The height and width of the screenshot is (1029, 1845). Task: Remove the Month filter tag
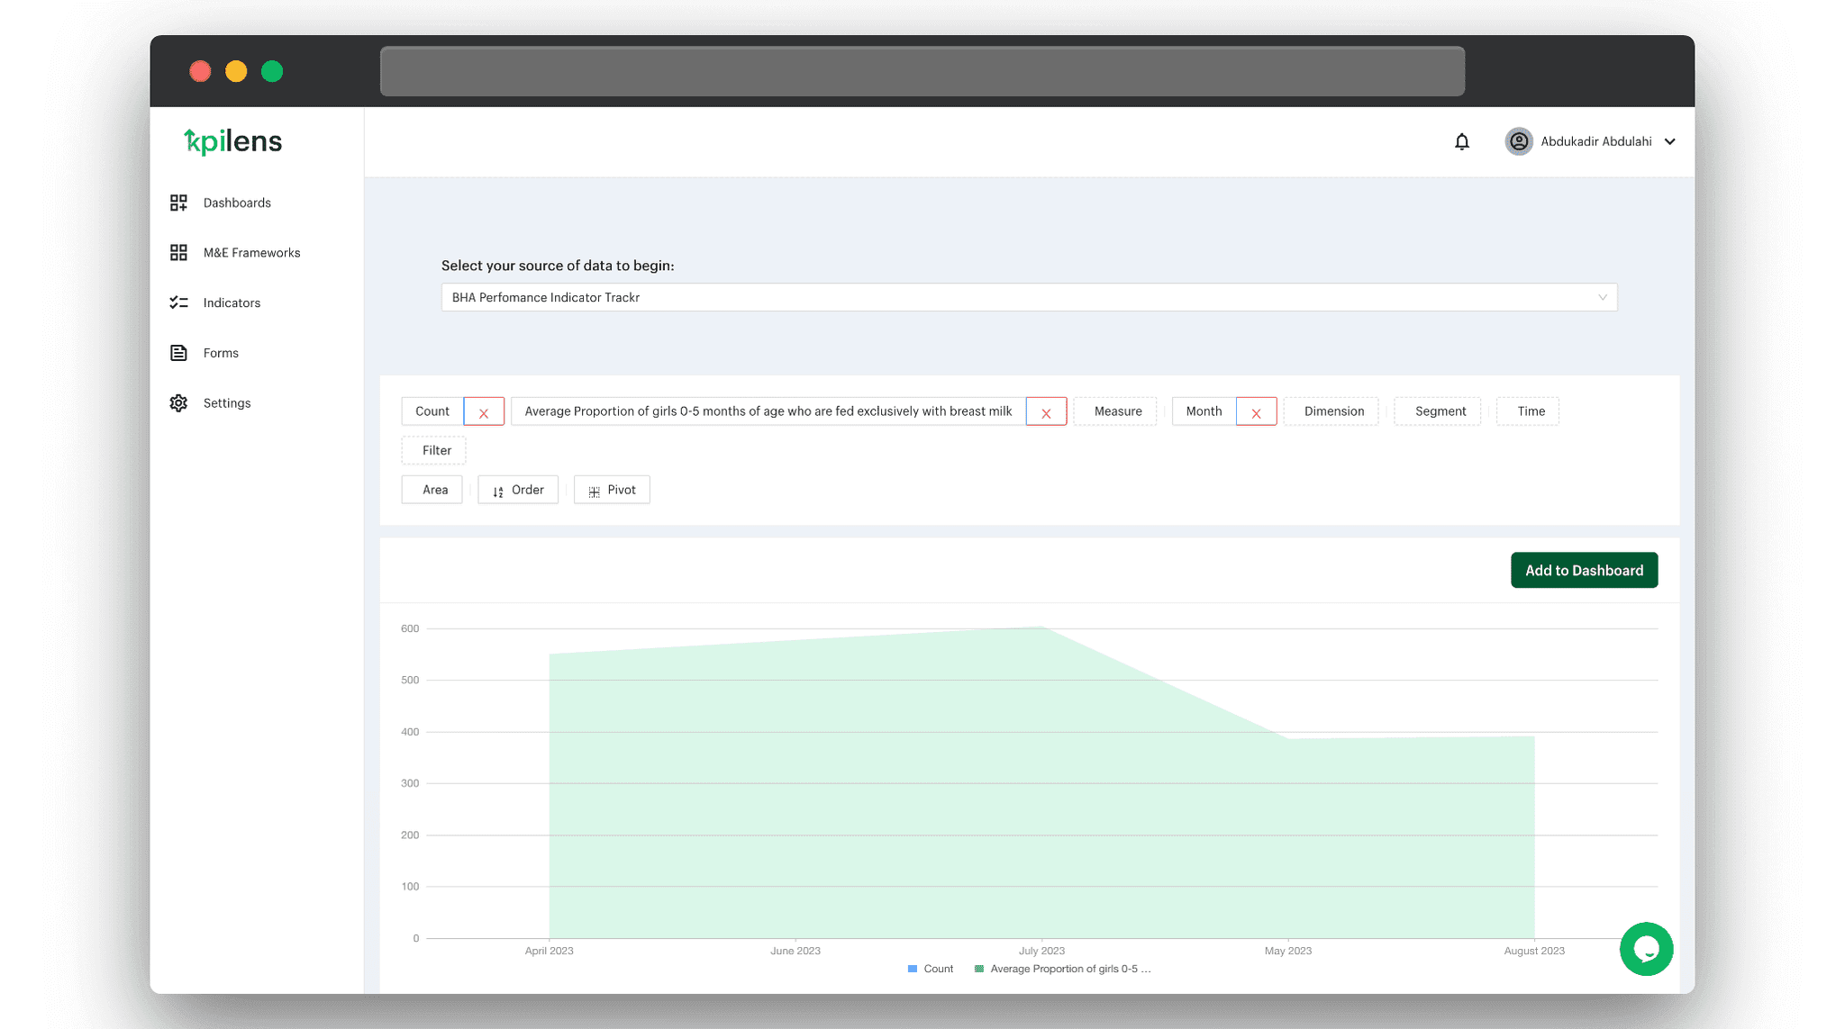pyautogui.click(x=1256, y=411)
